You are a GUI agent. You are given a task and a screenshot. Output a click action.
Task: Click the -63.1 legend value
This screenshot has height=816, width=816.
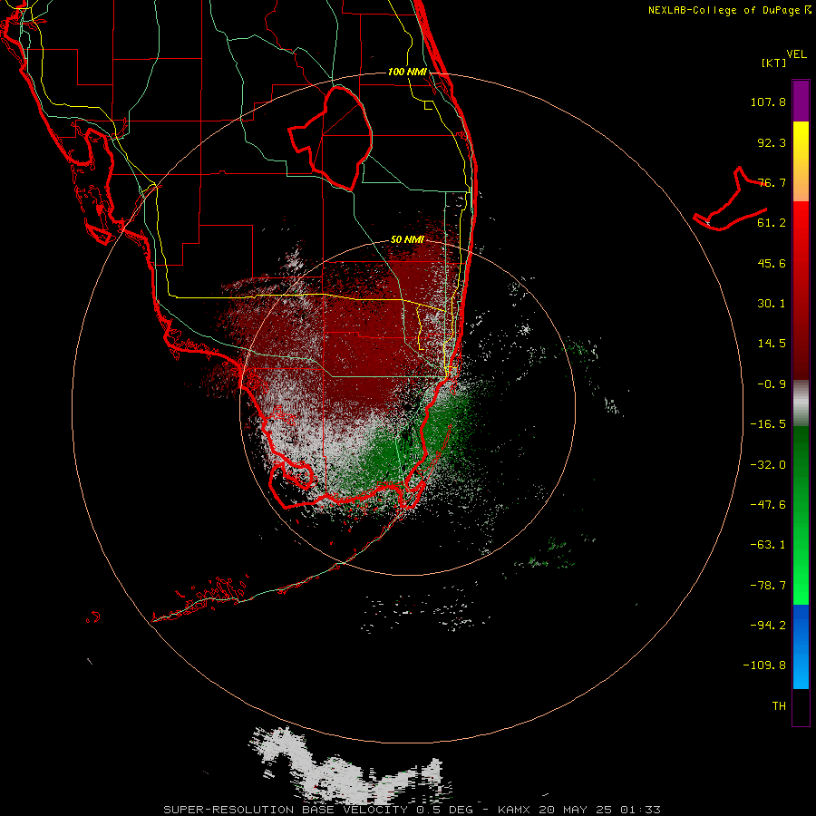tap(768, 545)
